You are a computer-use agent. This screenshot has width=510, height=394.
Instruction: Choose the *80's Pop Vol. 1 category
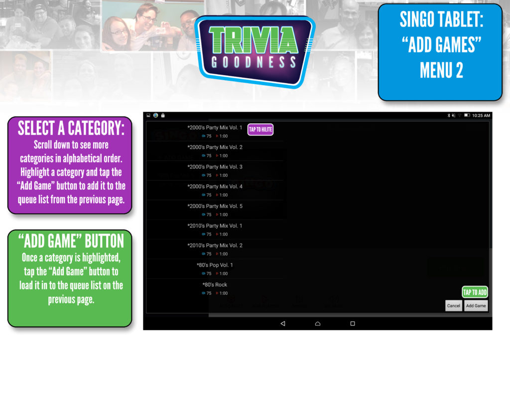[x=215, y=269]
